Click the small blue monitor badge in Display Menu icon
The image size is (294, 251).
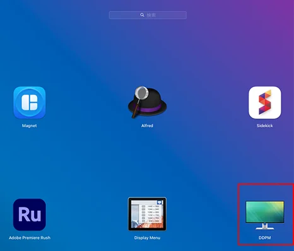coord(160,202)
